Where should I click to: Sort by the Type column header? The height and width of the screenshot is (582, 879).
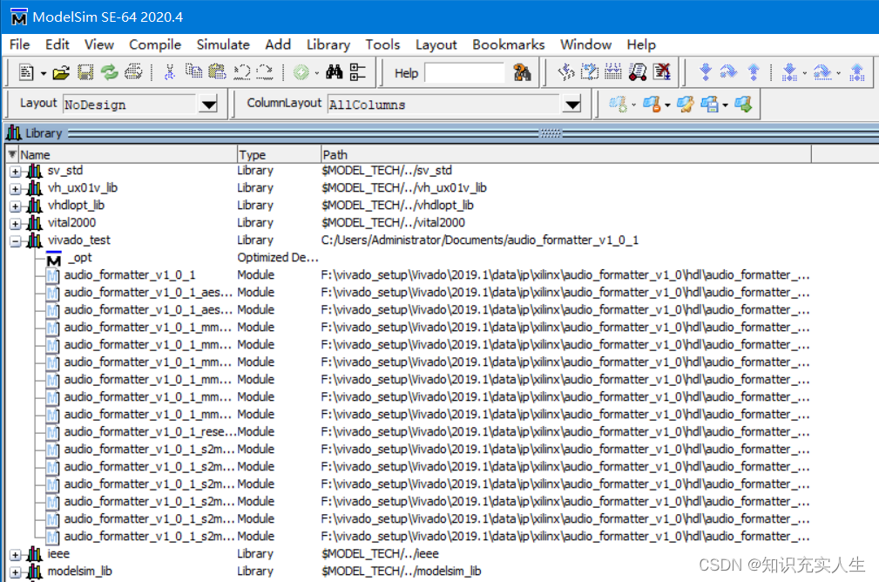278,154
